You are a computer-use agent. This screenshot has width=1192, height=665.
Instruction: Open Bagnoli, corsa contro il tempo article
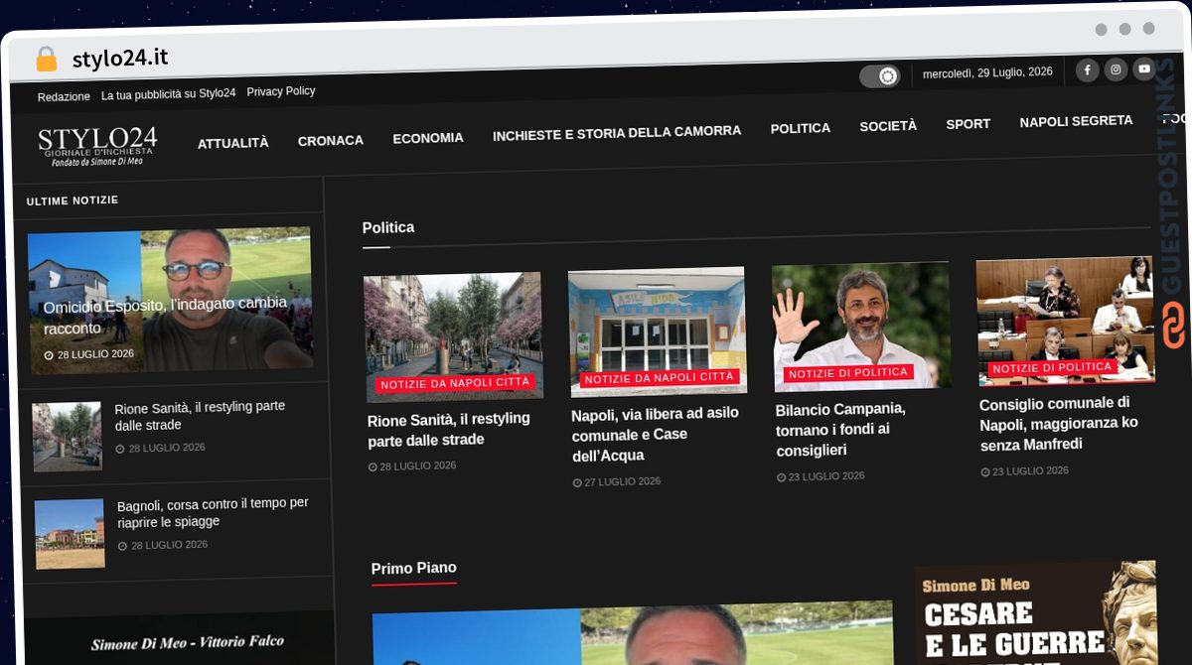pyautogui.click(x=214, y=512)
